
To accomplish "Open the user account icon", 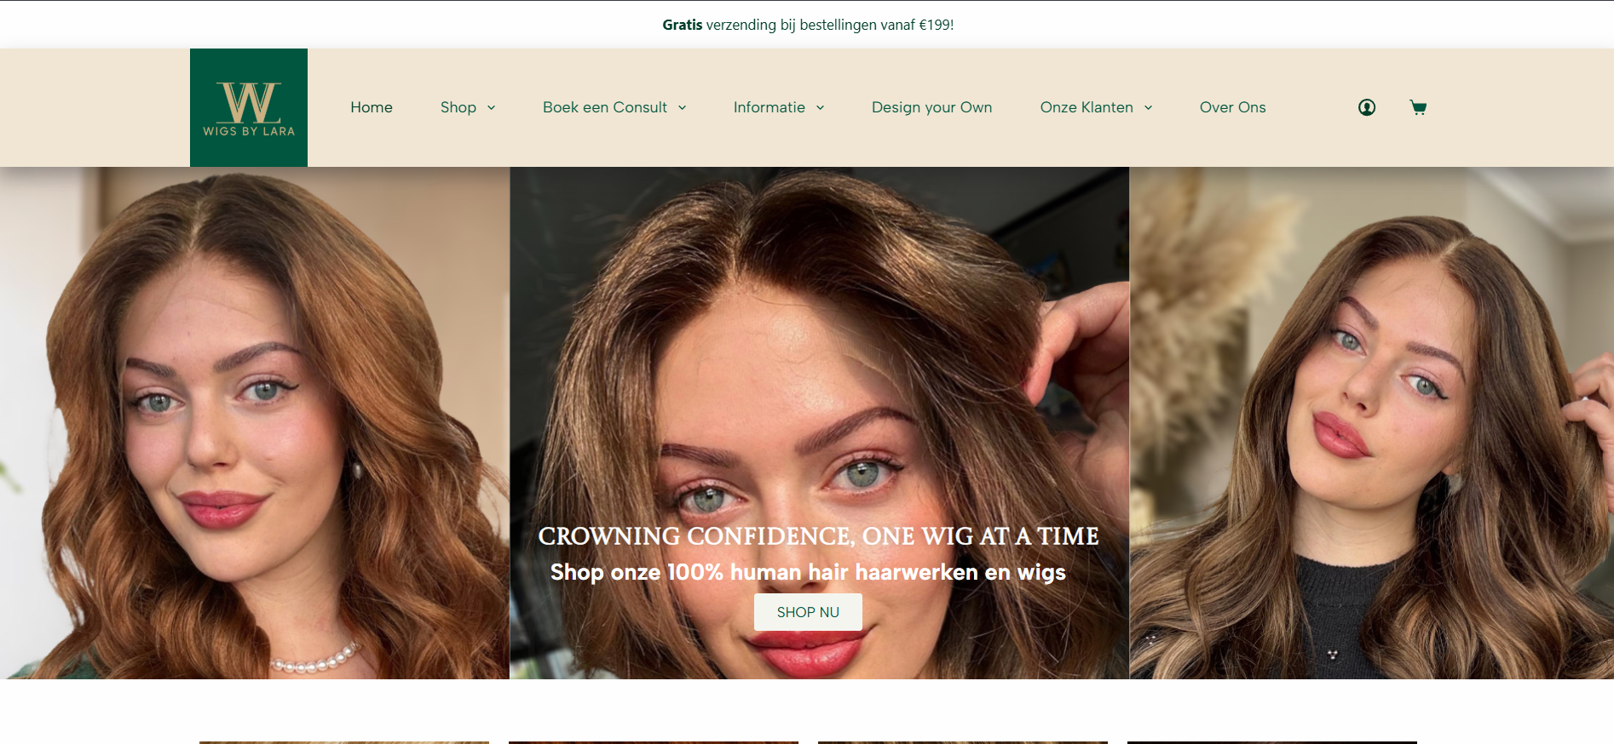I will tap(1367, 107).
